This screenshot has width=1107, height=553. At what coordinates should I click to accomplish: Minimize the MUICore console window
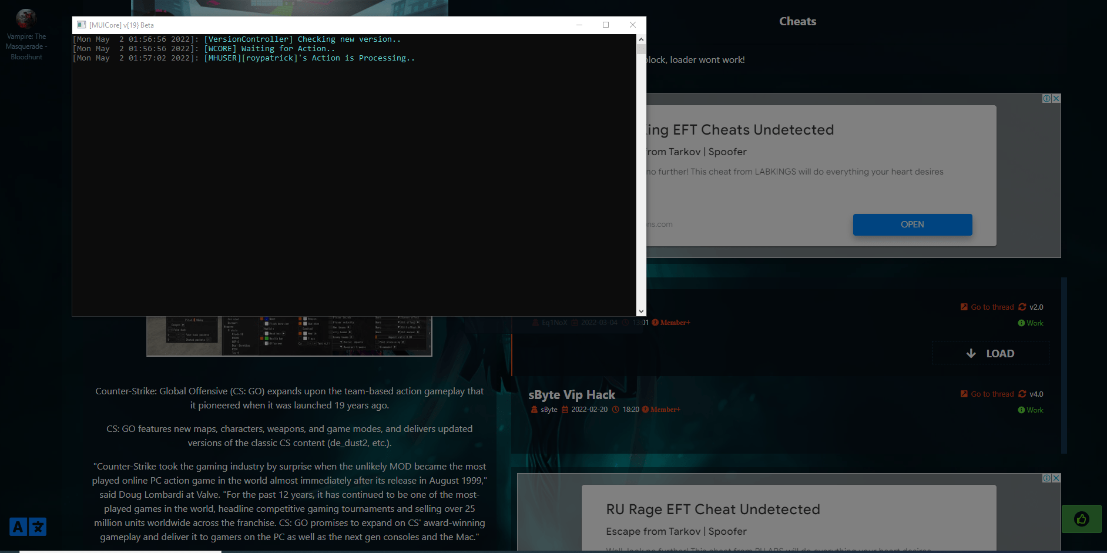pos(579,25)
